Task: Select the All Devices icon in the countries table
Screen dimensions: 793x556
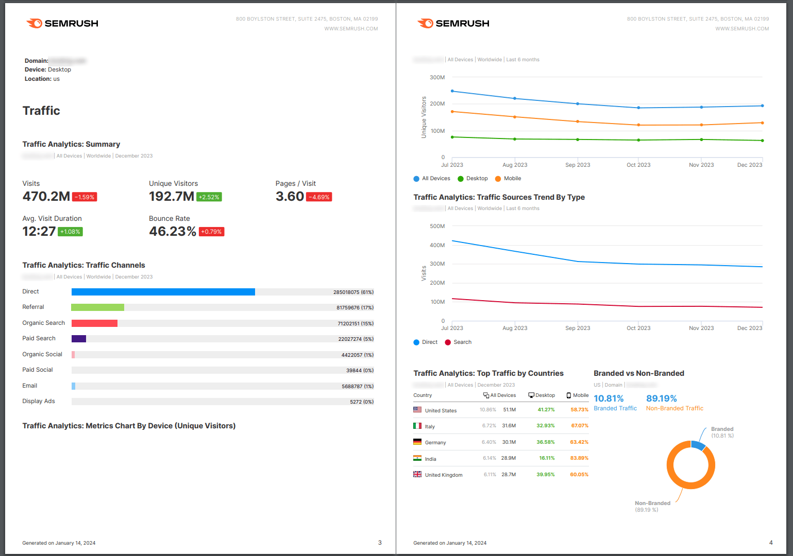Action: 485,395
